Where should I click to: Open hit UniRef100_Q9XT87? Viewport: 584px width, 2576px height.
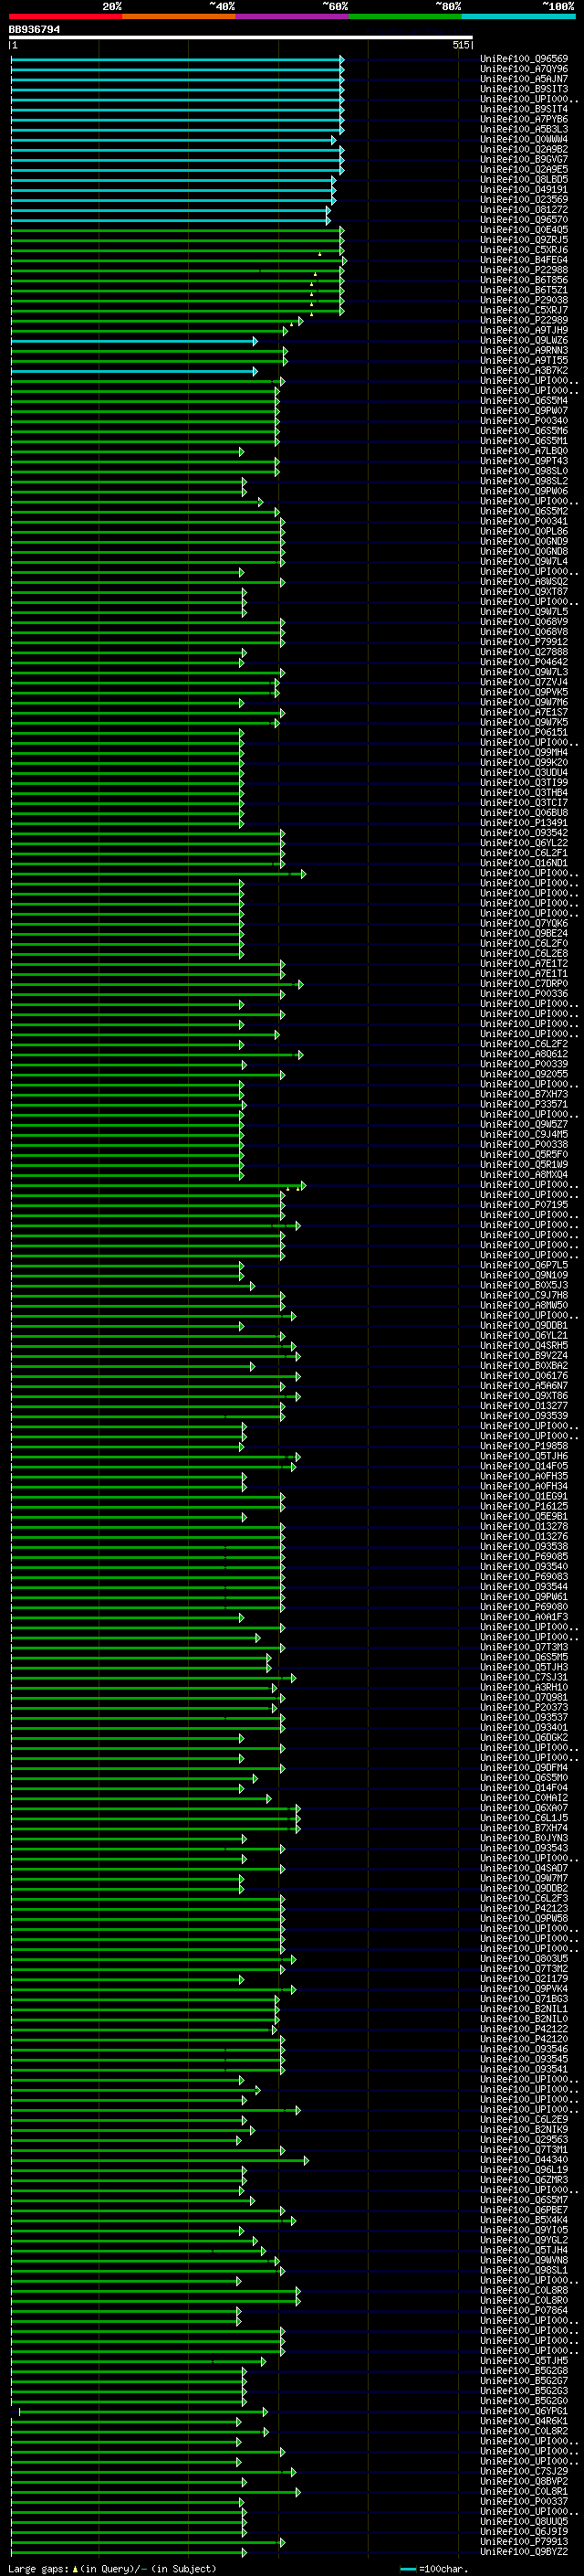click(524, 591)
